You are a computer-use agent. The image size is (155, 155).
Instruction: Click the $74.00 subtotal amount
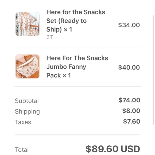click(129, 100)
